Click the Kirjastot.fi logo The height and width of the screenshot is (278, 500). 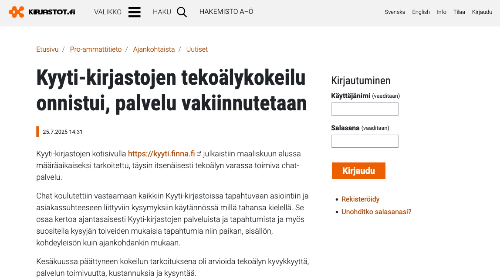pos(42,12)
